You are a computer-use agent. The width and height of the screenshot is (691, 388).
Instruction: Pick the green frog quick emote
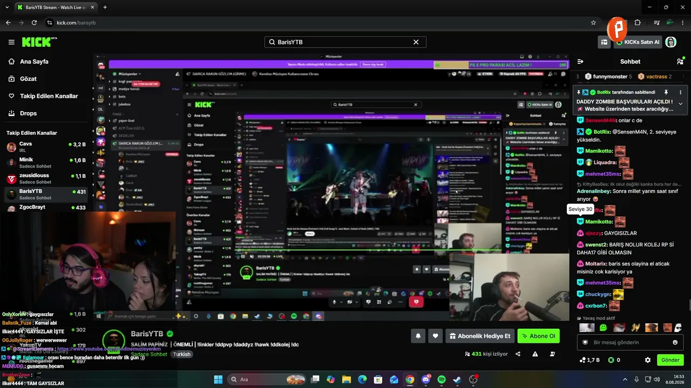603,328
